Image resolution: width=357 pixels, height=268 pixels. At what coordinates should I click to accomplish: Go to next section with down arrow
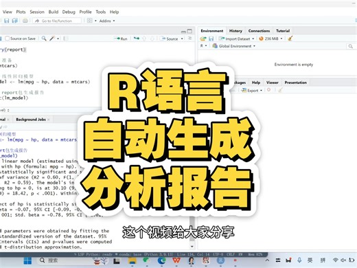[152, 38]
